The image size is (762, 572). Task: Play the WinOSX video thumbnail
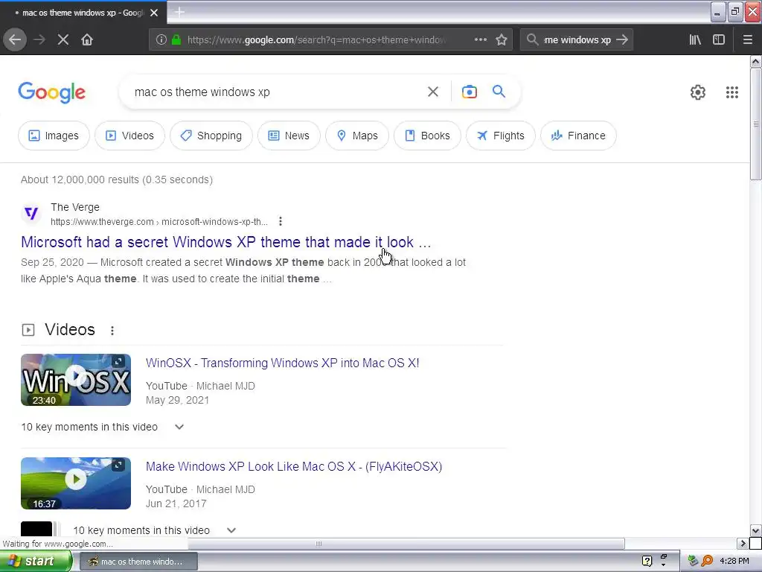pos(76,380)
